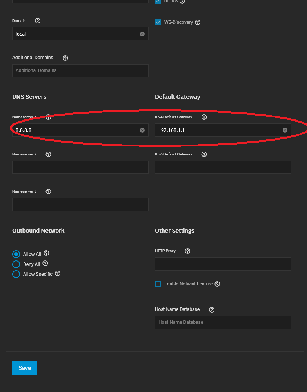The image size is (307, 392).
Task: Click help icon next to Domain
Action: pos(38,21)
